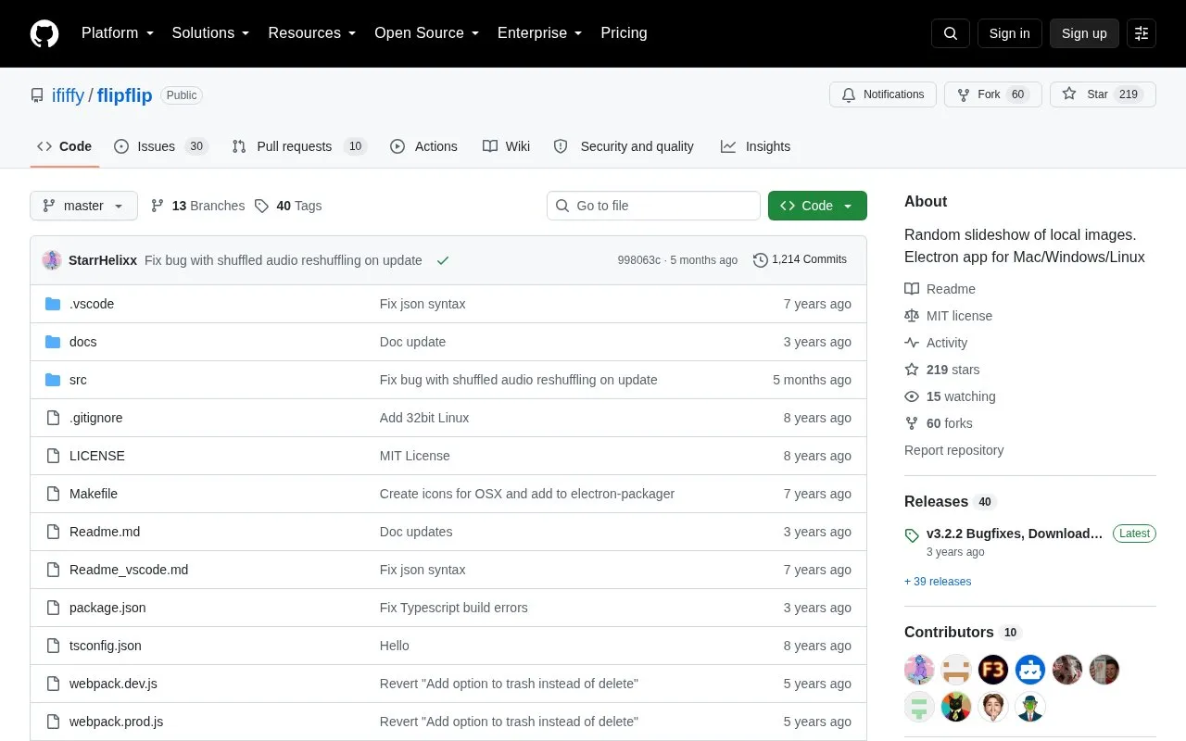Viewport: 1186px width, 741px height.
Task: Open the F3 contributor avatar
Action: point(993,670)
